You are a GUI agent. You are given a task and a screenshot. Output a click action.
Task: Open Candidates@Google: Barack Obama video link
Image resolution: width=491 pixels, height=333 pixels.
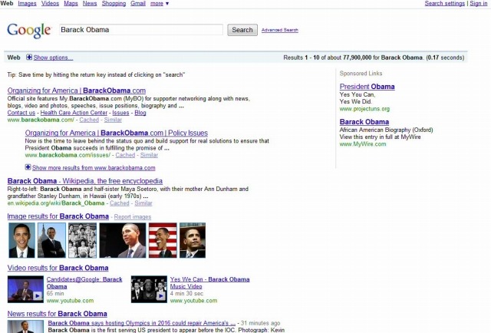click(84, 283)
